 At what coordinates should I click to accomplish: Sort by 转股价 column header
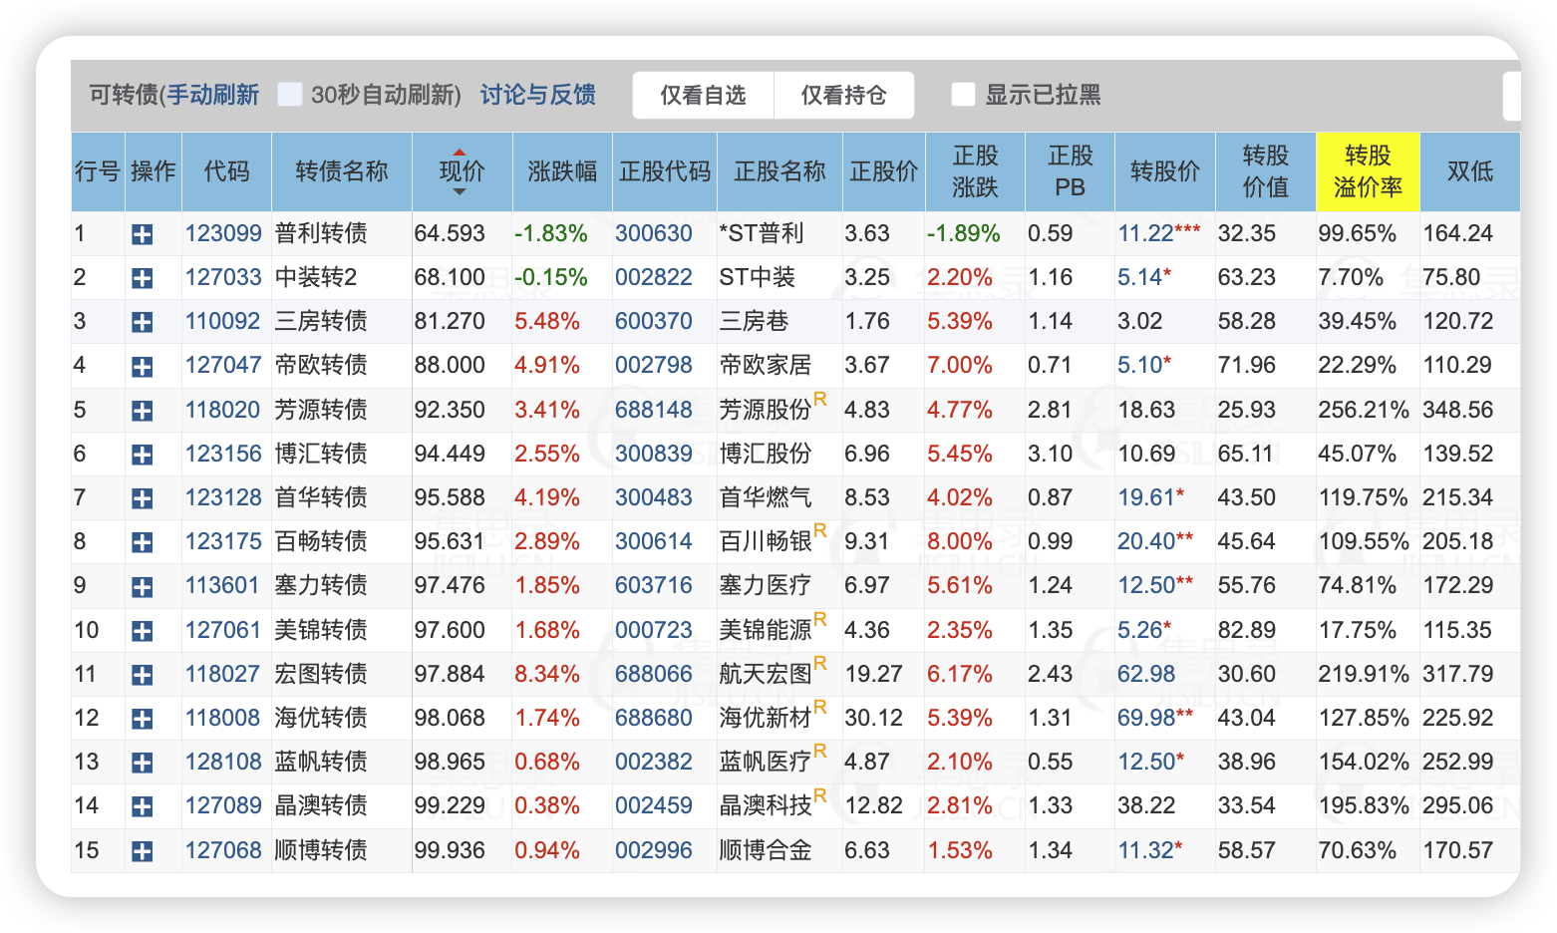1165,171
